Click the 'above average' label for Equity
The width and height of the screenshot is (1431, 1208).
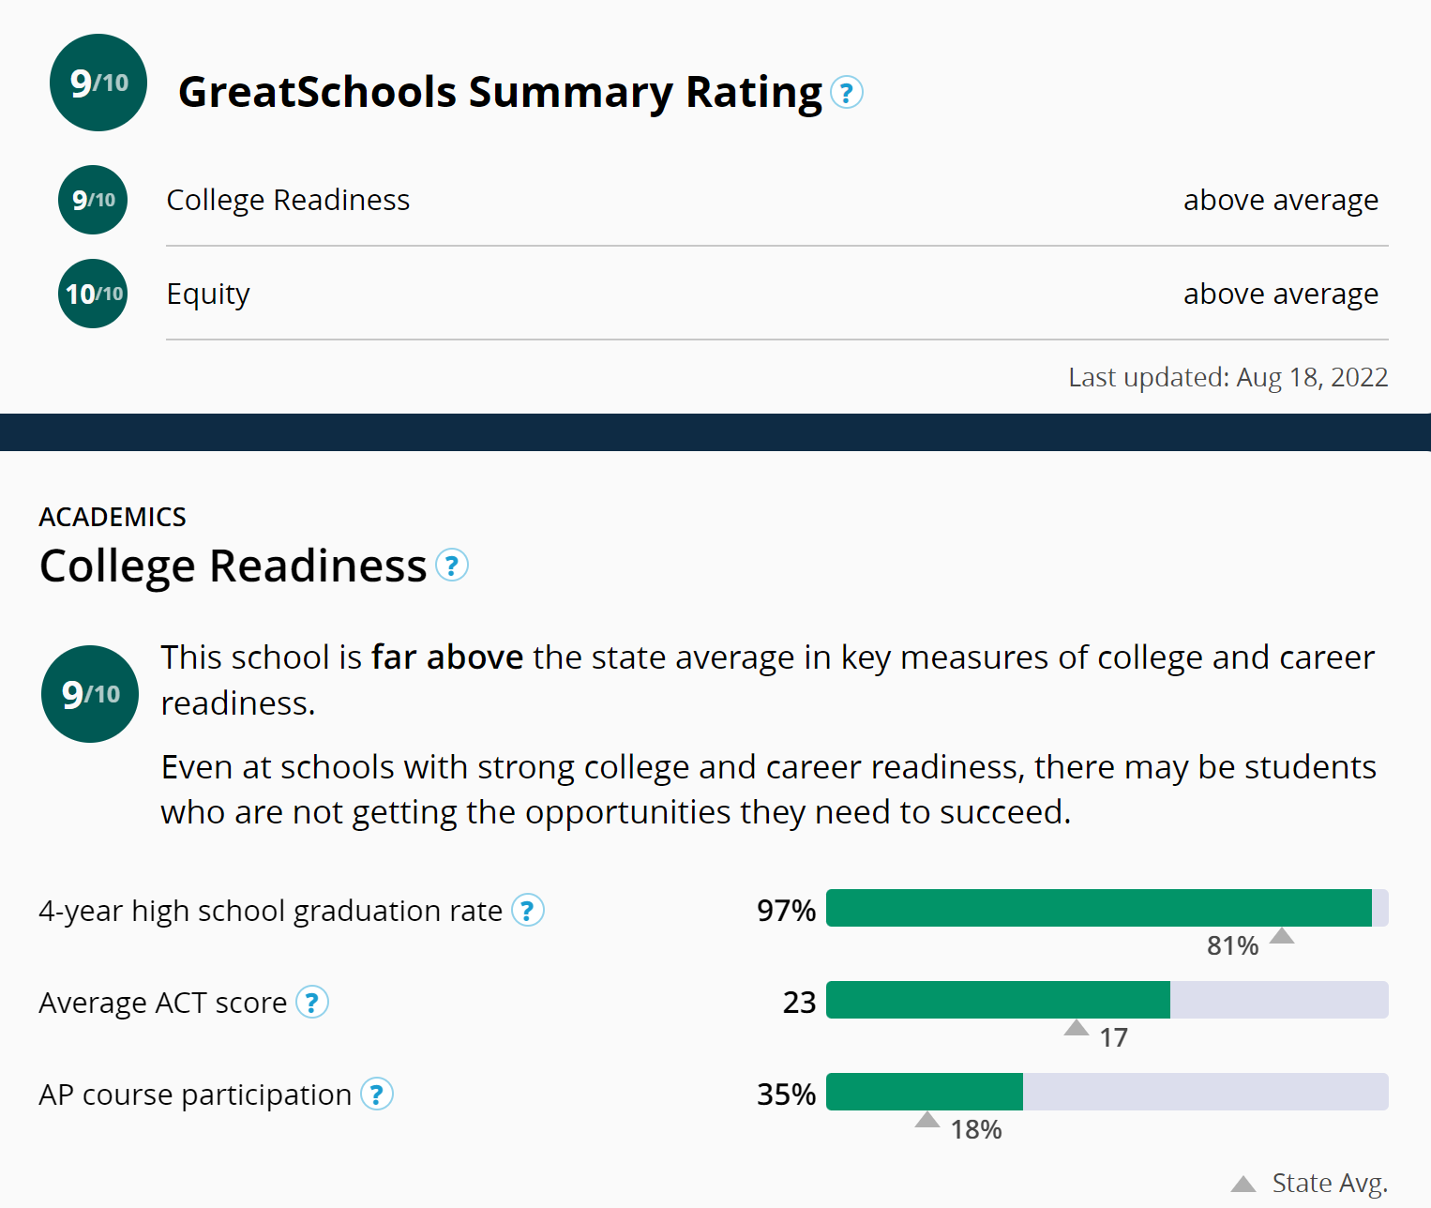tap(1280, 294)
